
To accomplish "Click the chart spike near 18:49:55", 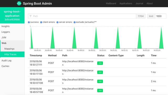I will 96,40.
